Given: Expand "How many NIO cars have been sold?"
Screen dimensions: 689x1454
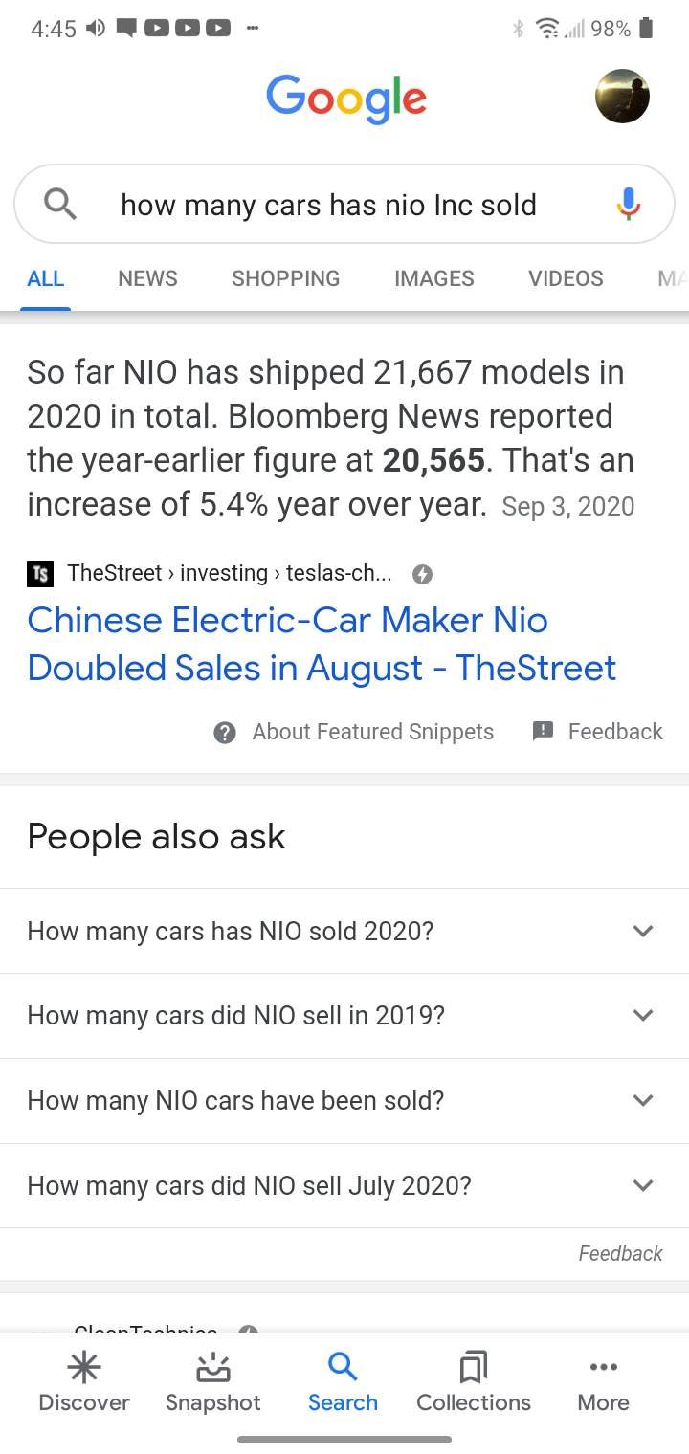Looking at the screenshot, I should pyautogui.click(x=643, y=1100).
